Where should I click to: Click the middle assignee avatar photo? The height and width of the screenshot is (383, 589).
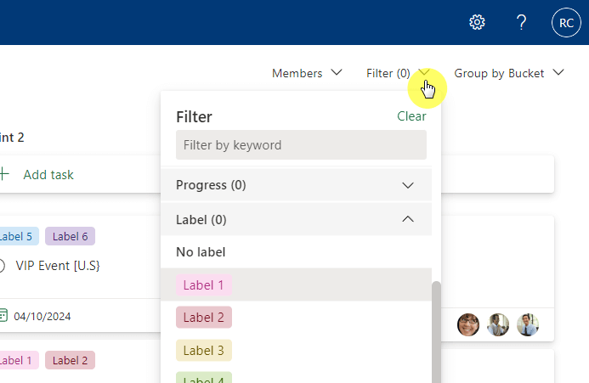(498, 324)
